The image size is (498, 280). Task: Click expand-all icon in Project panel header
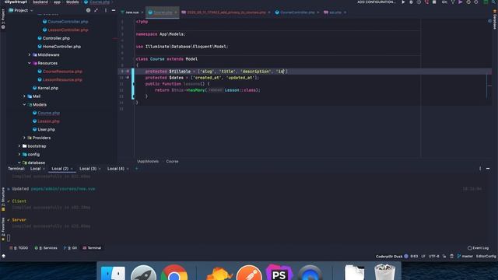tap(96, 10)
